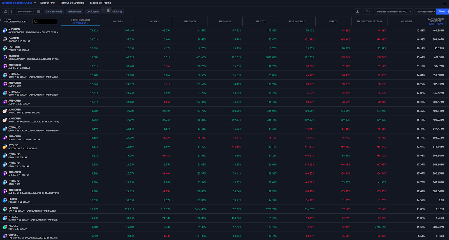Click the 3.1B market cap of FILUSD
Viewport: 449px width, 240px height.
pos(441,200)
